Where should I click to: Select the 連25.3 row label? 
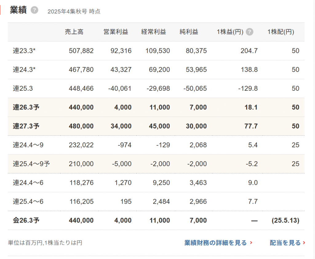[23, 89]
